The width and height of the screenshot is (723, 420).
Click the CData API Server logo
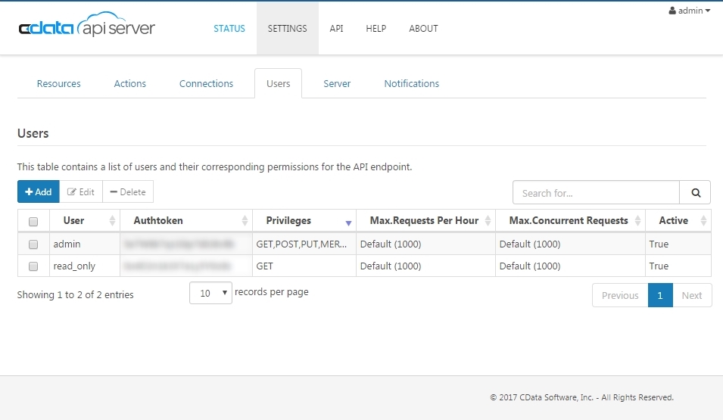(87, 28)
